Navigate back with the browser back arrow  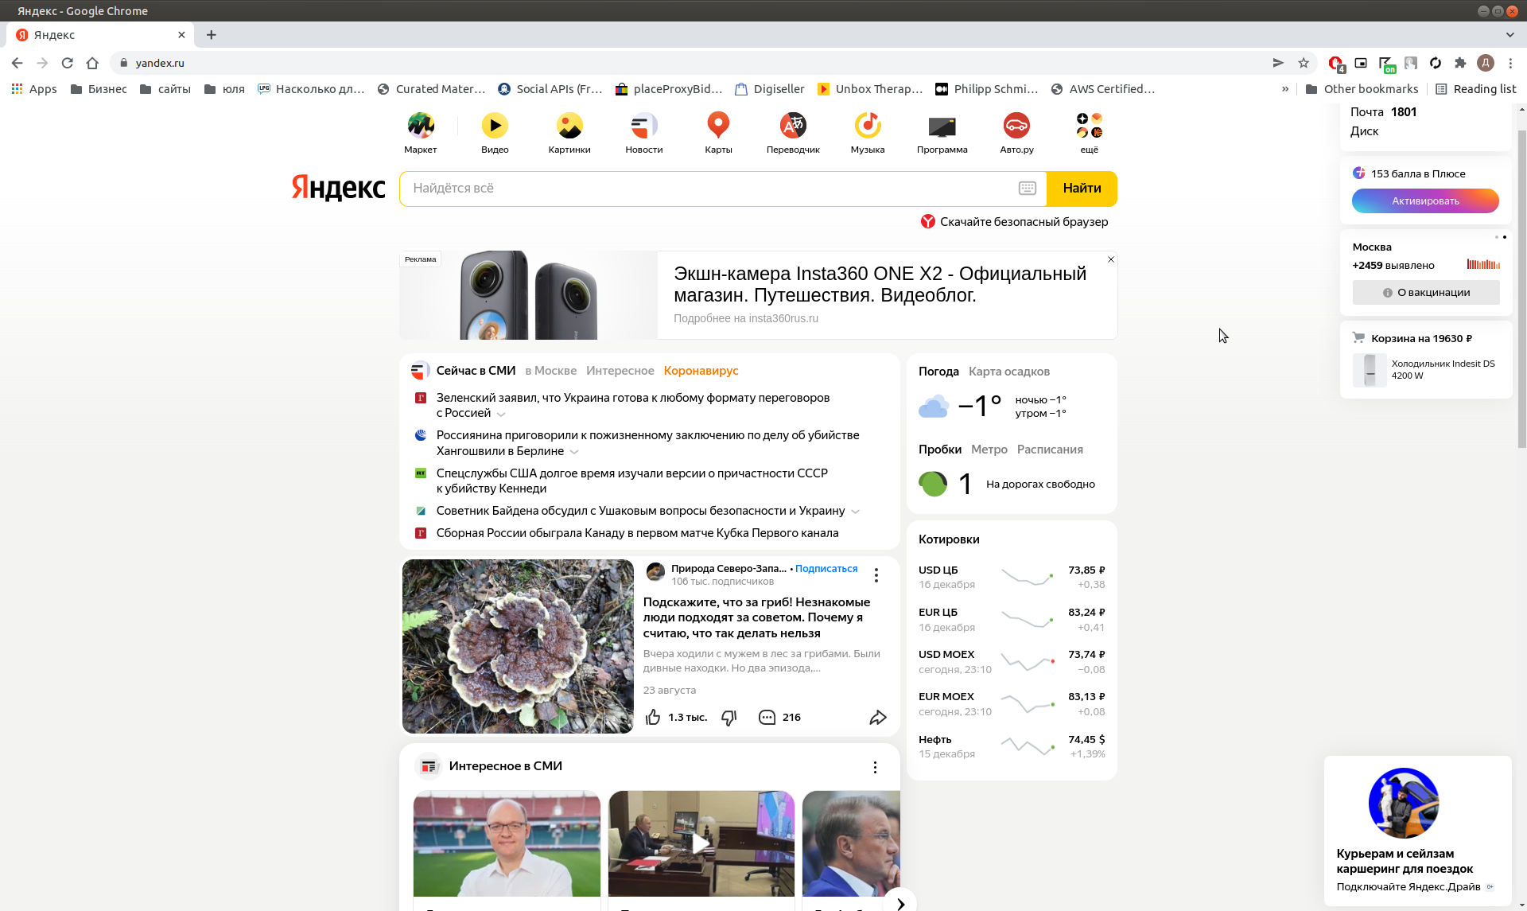click(17, 63)
